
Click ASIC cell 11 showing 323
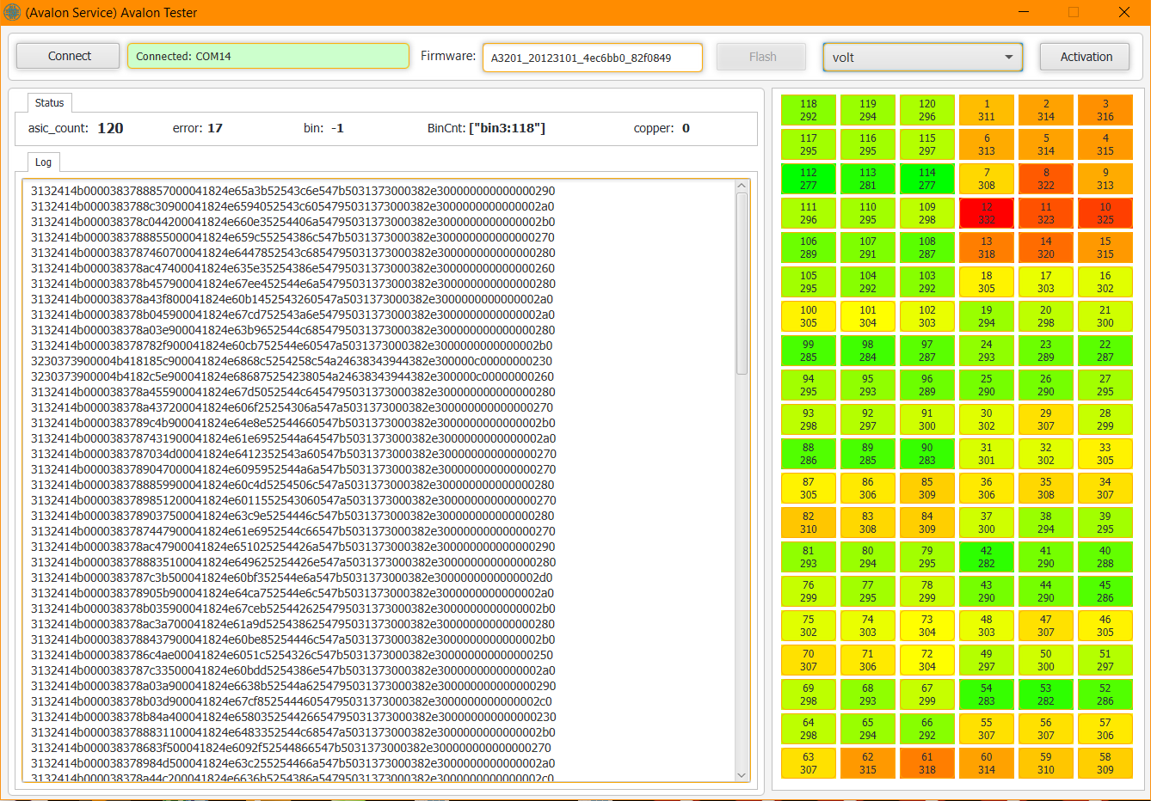click(1046, 213)
